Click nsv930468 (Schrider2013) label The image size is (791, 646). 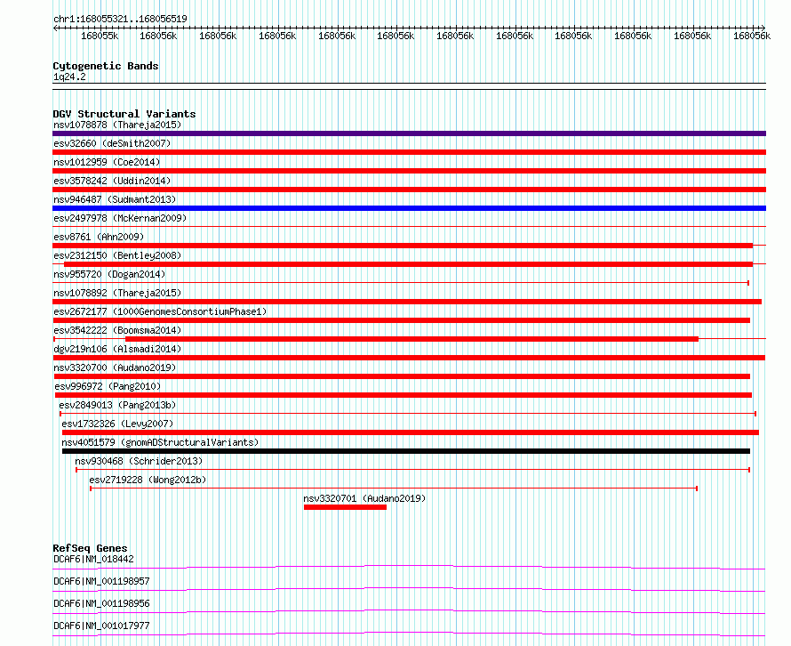(x=139, y=461)
